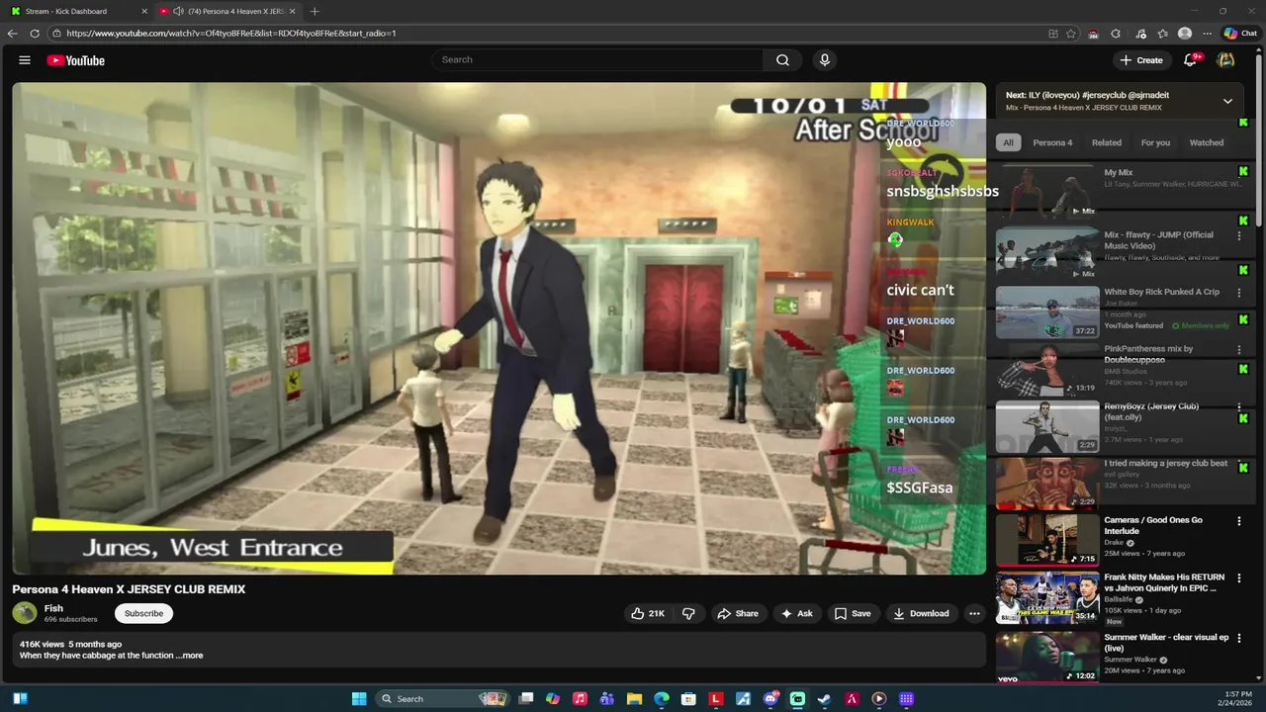This screenshot has height=712, width=1266.
Task: Click the Windows taskbar Search box
Action: [442, 698]
